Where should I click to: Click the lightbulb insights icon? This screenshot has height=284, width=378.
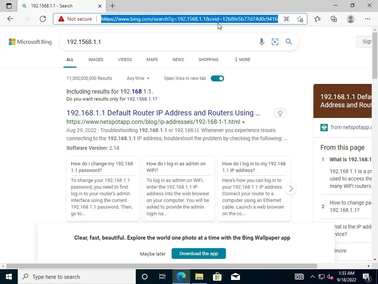coord(280,113)
